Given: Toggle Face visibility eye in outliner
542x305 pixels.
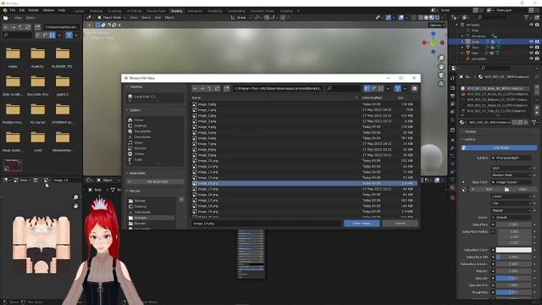Looking at the screenshot, I should pyautogui.click(x=531, y=47).
